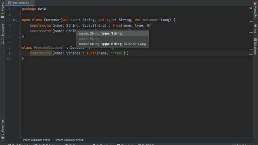
Task: Click the 'package' keyword on line 1
Action: coord(29,9)
